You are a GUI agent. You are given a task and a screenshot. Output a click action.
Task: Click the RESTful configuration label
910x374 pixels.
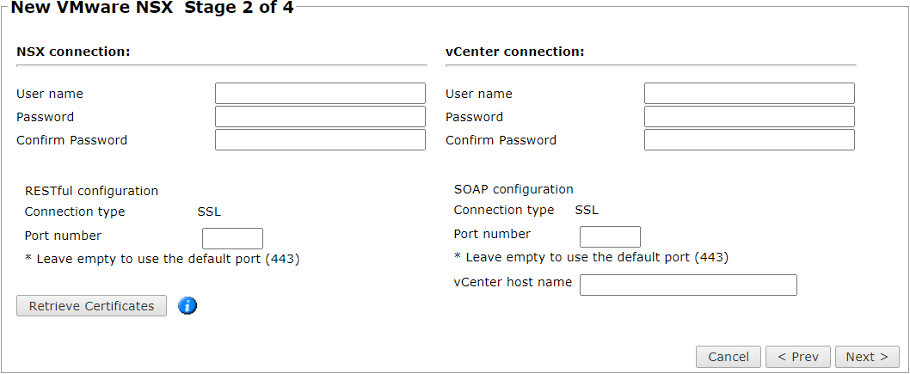coord(91,191)
